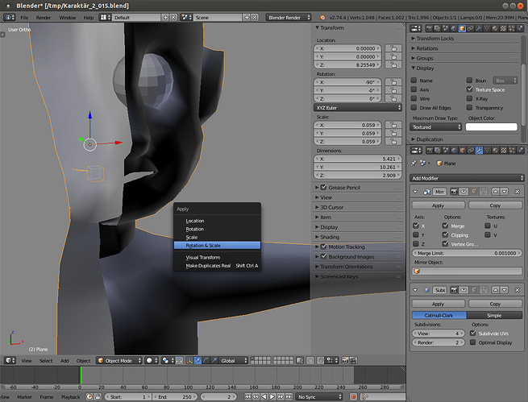The width and height of the screenshot is (528, 402).
Task: Toggle Subsurf modifier viewport visibility eye
Action: 464,290
